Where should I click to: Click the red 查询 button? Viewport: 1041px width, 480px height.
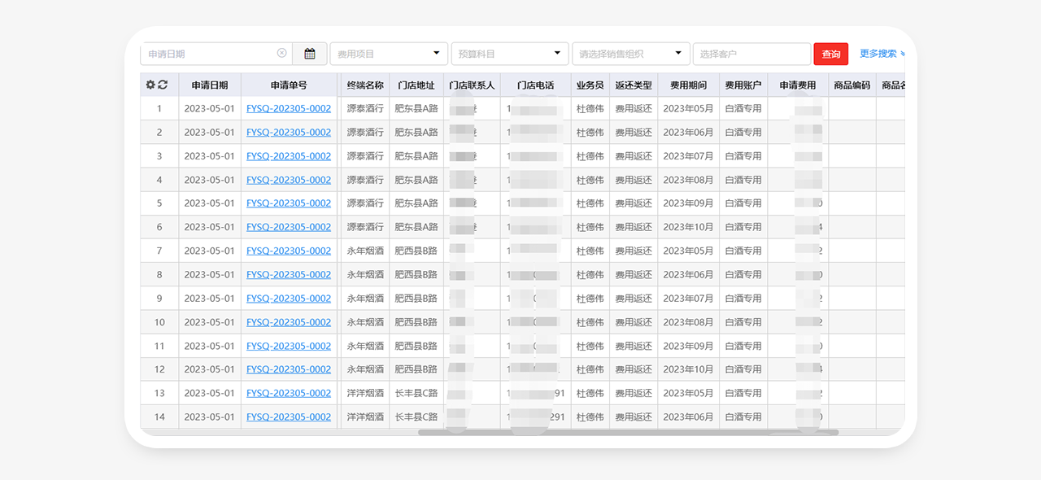point(830,54)
